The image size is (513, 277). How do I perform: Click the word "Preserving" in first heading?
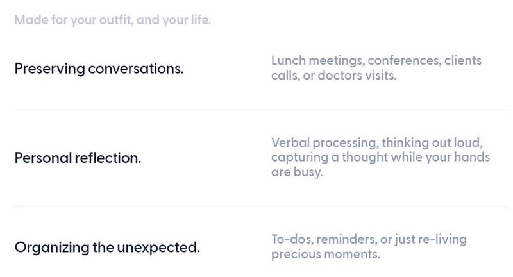pos(50,69)
